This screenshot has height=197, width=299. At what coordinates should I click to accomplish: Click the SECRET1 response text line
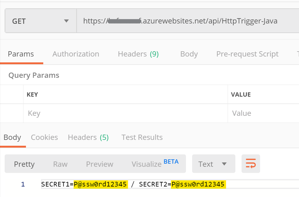[133, 185]
